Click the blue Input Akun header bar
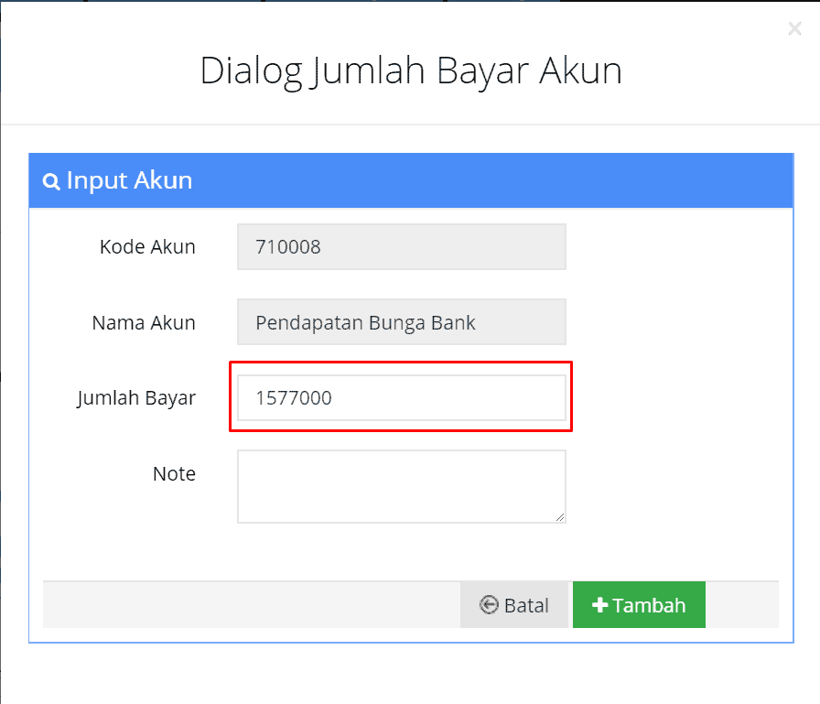The height and width of the screenshot is (704, 820). click(411, 180)
